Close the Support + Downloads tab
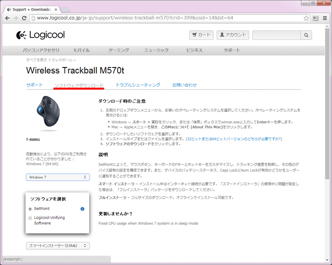This screenshot has width=332, height=265. click(56, 9)
